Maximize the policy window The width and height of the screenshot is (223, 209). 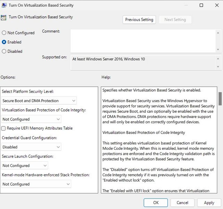[x=201, y=5]
